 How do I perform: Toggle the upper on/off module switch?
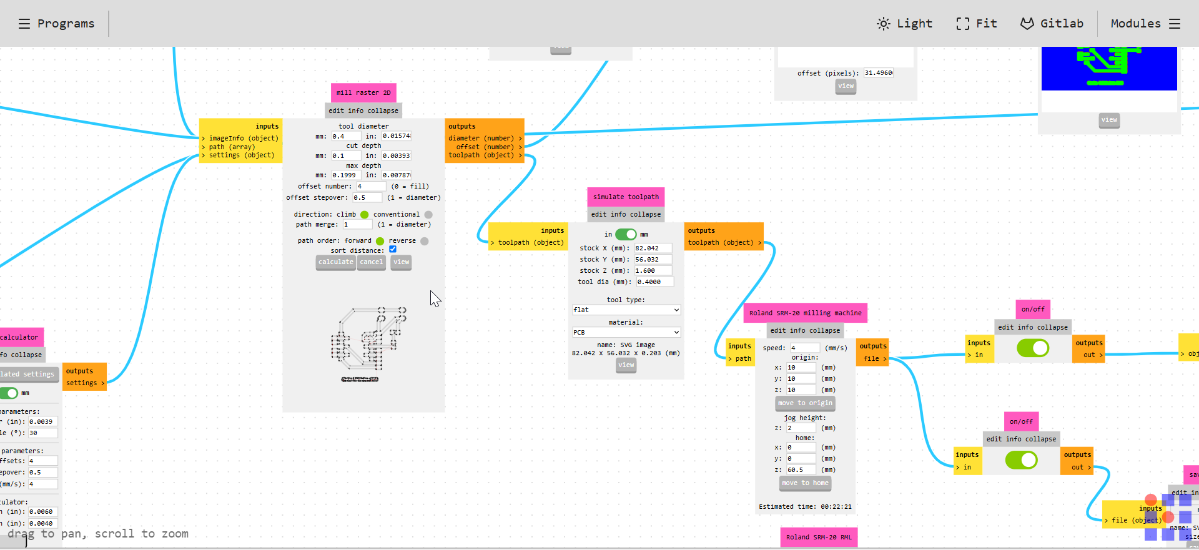(x=1033, y=348)
